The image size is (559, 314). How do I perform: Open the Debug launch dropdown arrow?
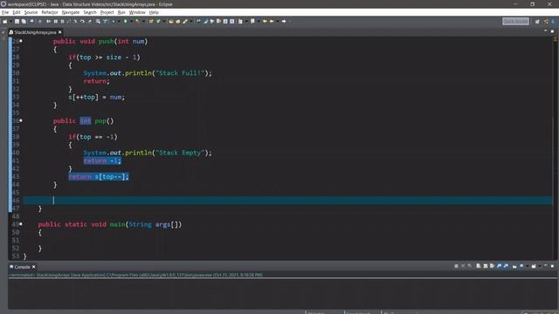coord(119,21)
